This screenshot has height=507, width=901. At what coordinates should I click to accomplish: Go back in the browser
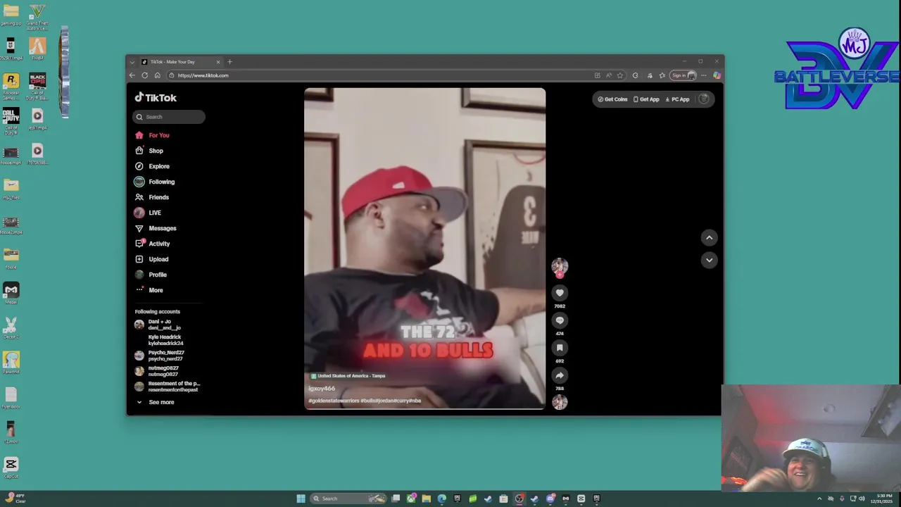click(x=132, y=75)
